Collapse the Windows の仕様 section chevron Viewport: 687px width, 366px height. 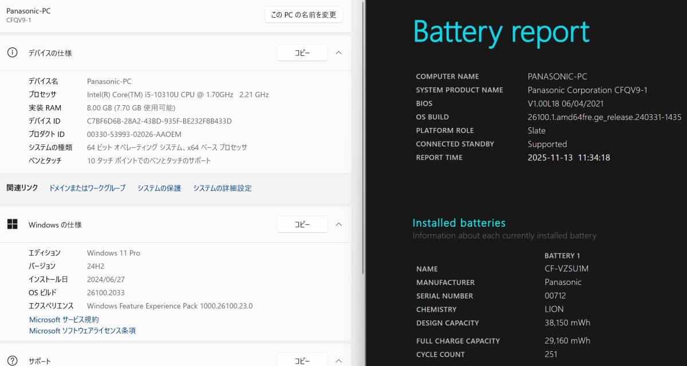click(338, 224)
